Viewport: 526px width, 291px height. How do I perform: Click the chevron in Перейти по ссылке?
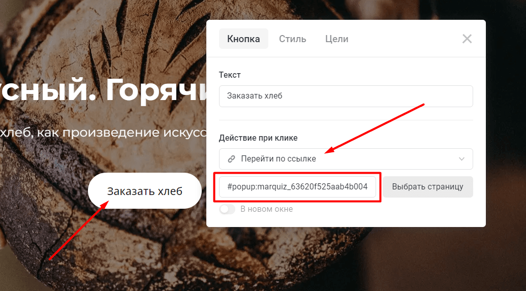pos(461,159)
